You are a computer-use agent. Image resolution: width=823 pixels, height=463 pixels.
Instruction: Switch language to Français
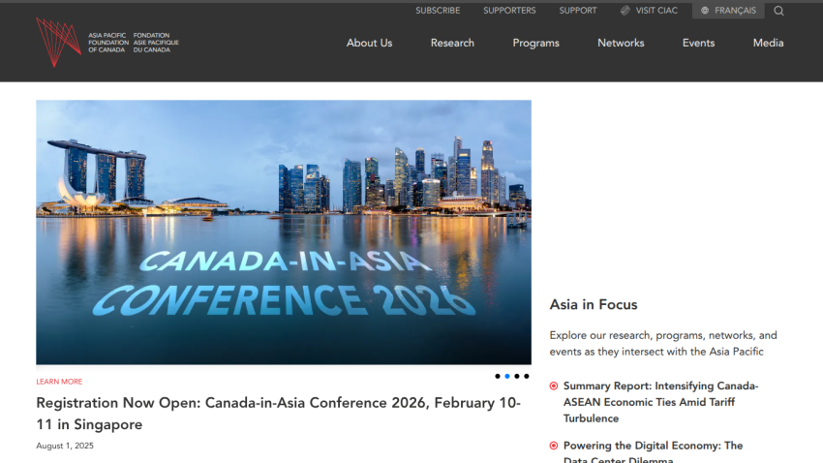(728, 11)
